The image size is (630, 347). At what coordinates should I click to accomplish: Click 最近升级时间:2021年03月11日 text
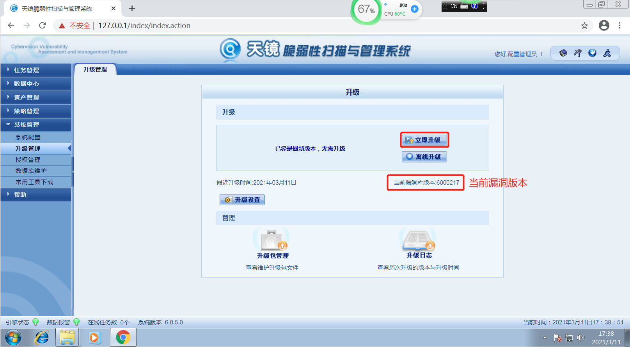coord(256,183)
